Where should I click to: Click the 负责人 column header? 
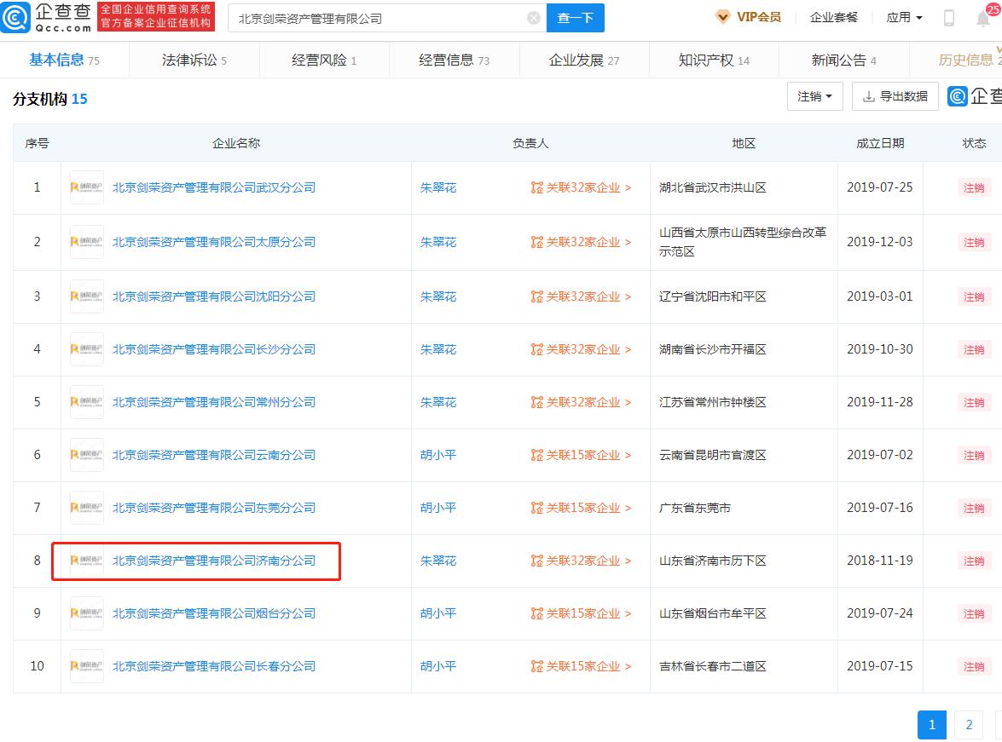click(530, 143)
